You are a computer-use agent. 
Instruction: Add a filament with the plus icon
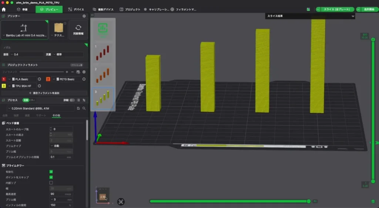pos(67,72)
